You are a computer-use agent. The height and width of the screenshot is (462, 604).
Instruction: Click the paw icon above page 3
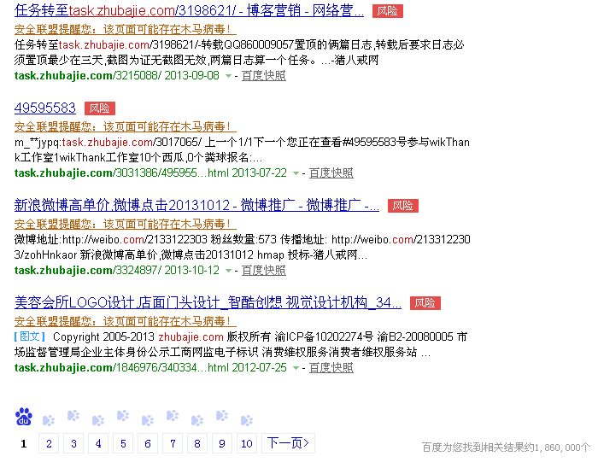pos(73,415)
